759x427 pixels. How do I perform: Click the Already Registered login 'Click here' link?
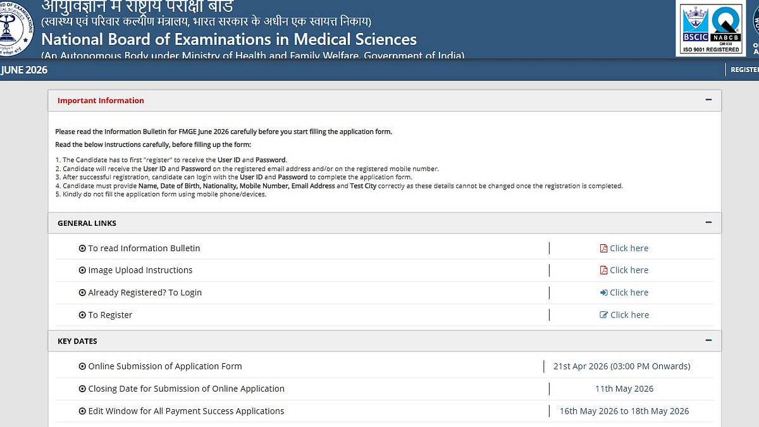[x=629, y=292]
